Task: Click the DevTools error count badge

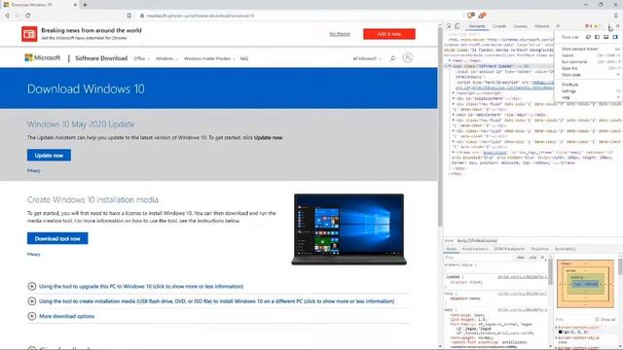Action: (588, 26)
